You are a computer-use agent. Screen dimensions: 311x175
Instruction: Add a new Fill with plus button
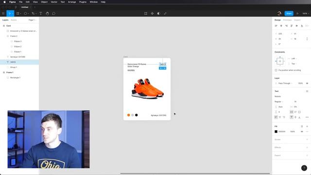(x=307, y=126)
